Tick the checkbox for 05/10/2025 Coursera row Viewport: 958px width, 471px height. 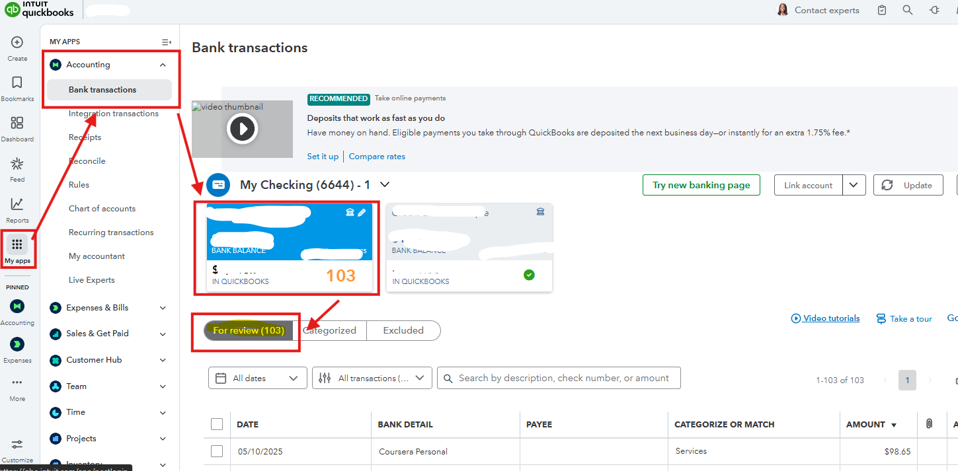217,451
